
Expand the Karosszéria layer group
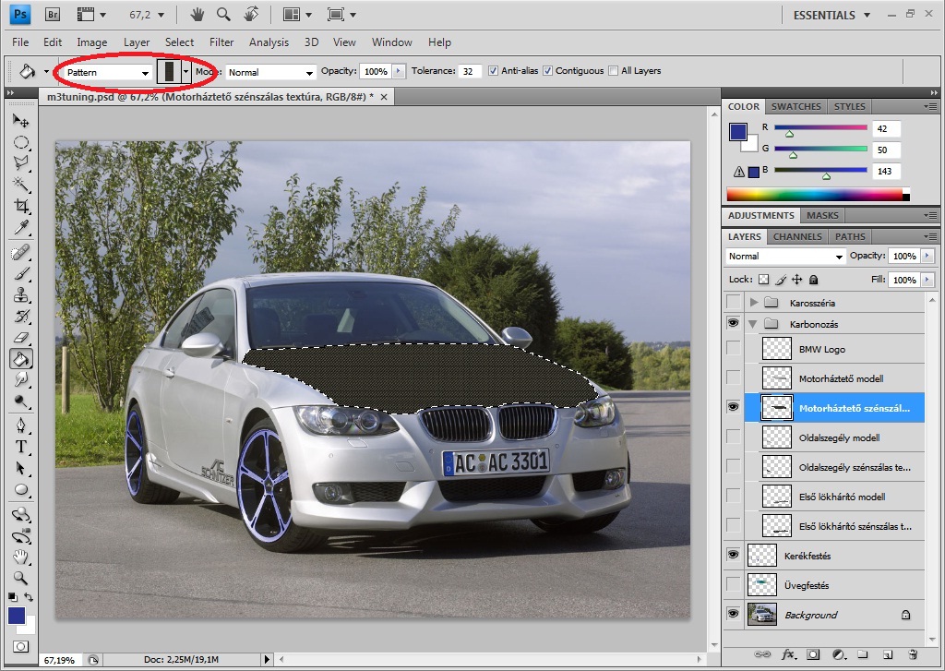(754, 303)
